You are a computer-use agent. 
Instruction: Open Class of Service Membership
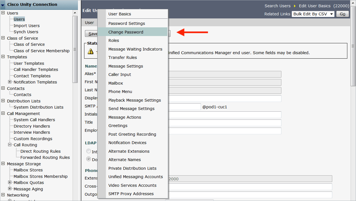[x=42, y=51]
